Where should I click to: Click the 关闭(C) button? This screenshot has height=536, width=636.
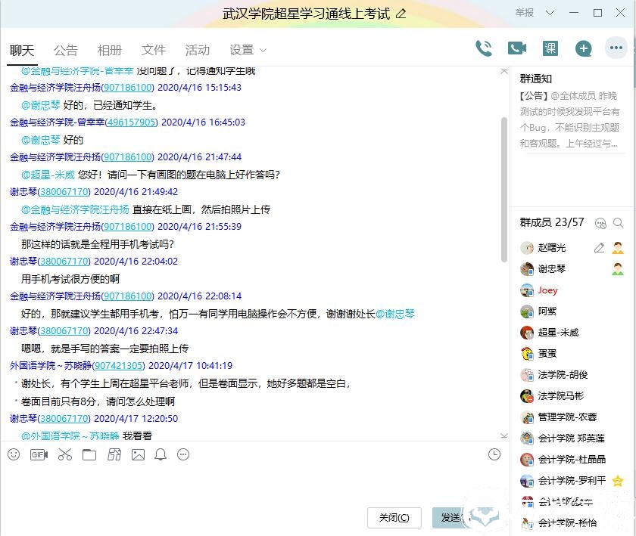coord(394,518)
